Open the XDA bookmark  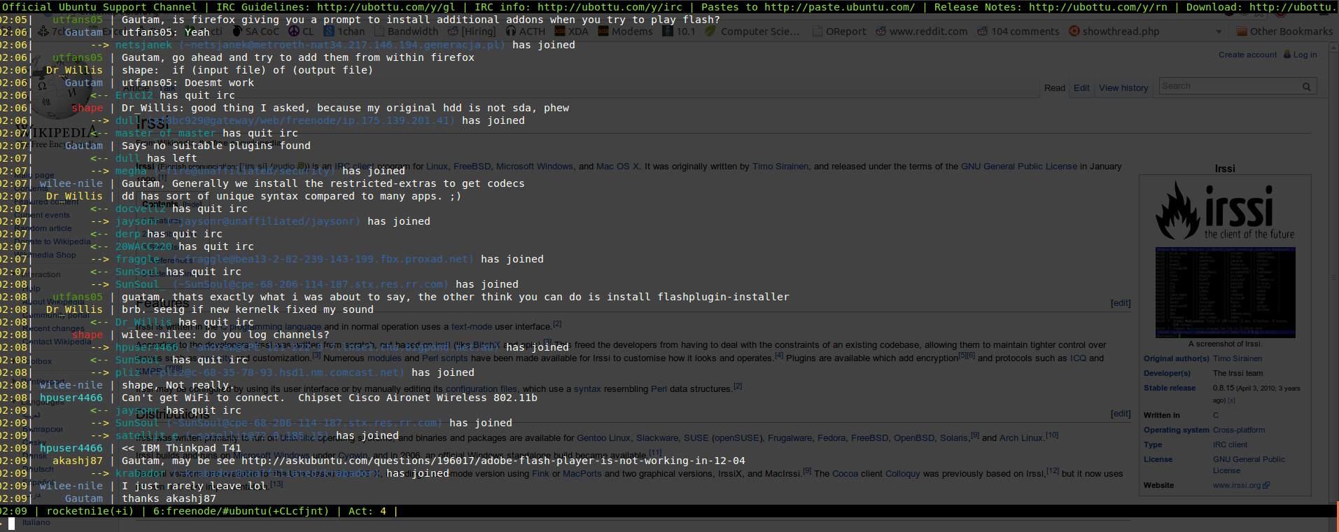coord(571,31)
